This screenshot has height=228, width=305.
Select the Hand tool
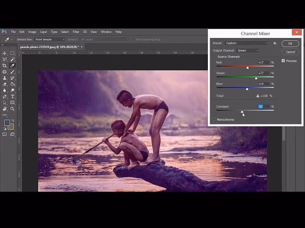click(4, 109)
